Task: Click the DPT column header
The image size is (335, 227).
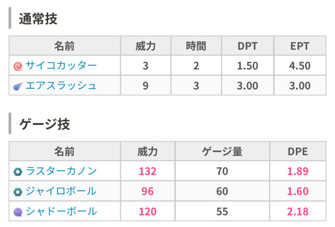Action: (x=248, y=46)
